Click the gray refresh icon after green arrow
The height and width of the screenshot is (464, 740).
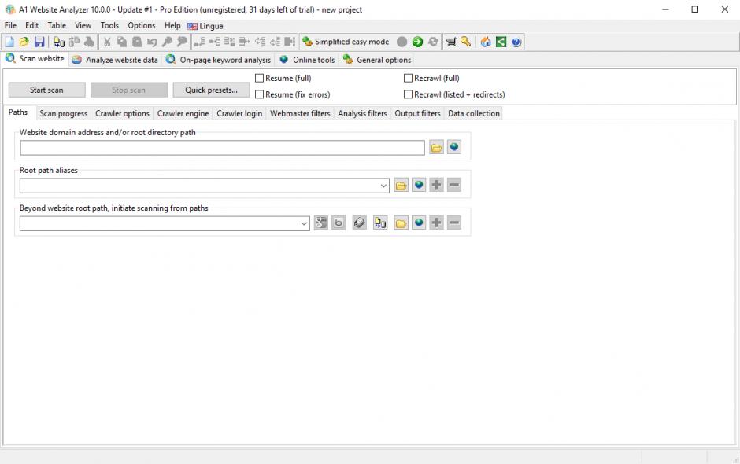click(x=433, y=42)
